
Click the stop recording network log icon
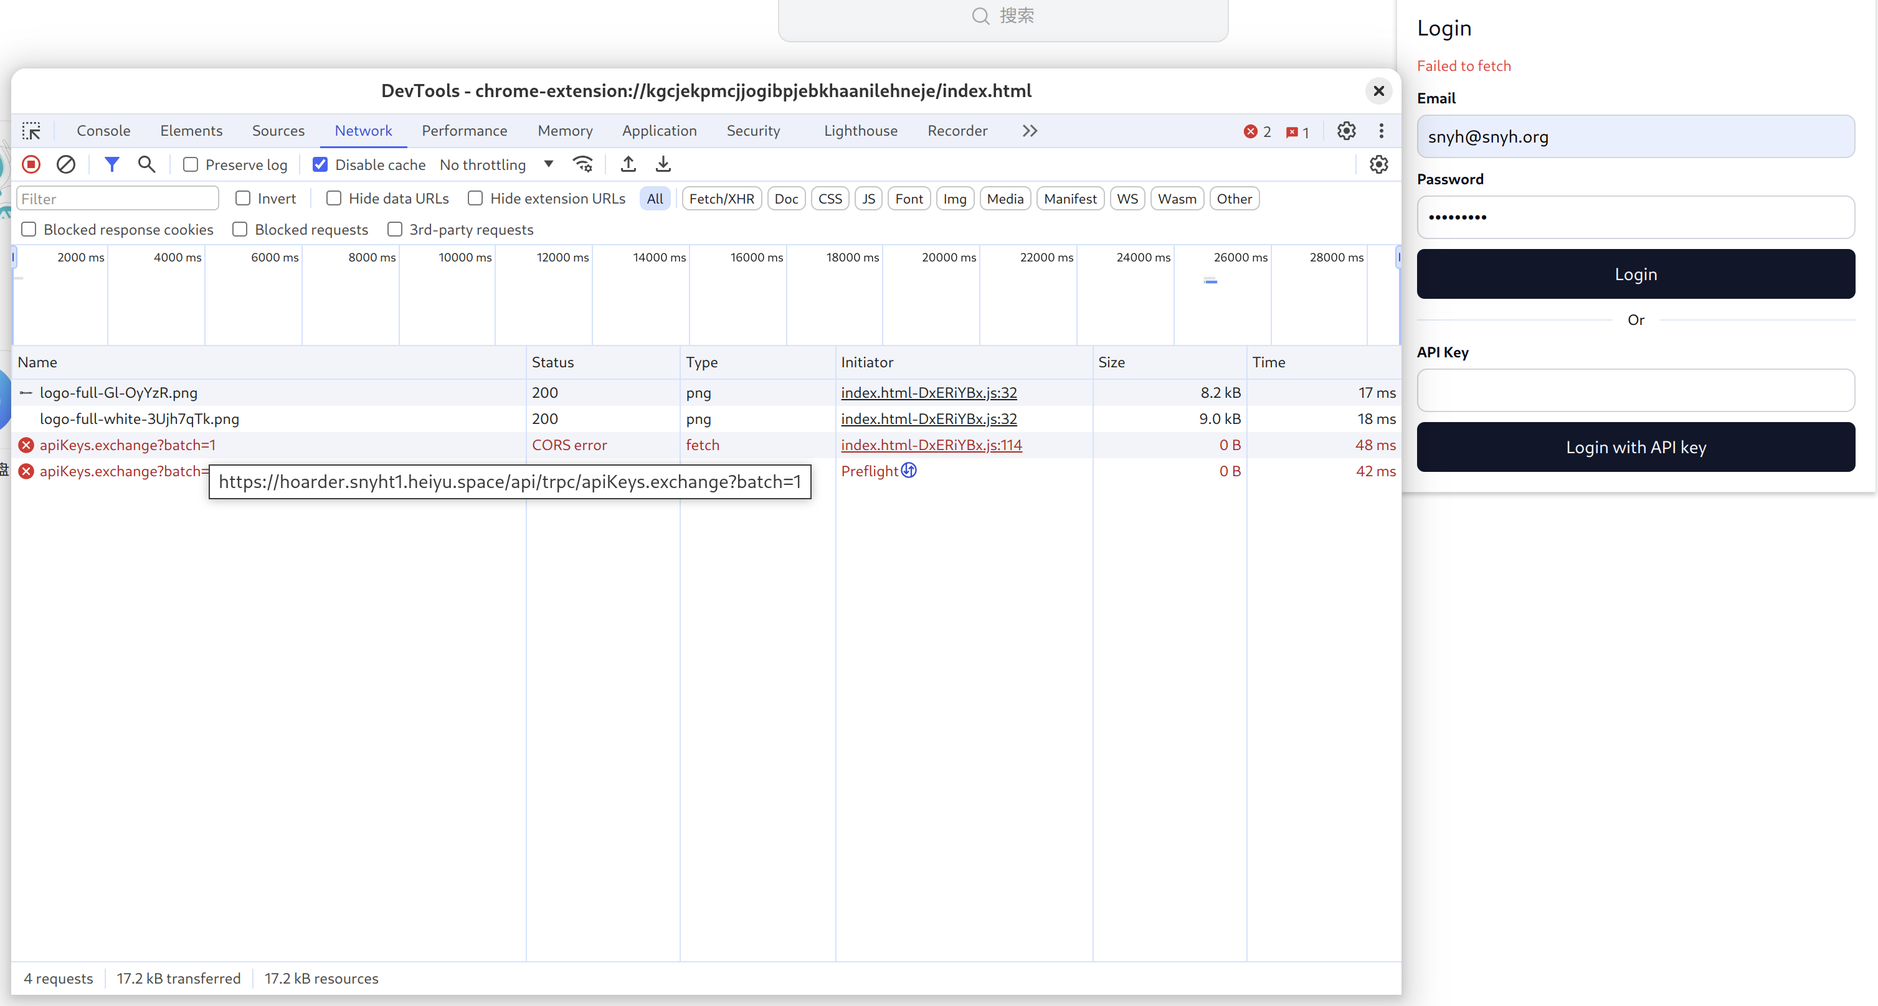tap(31, 164)
